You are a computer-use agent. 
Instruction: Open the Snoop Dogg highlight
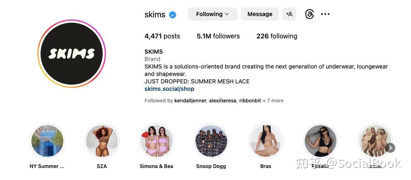pos(211,141)
